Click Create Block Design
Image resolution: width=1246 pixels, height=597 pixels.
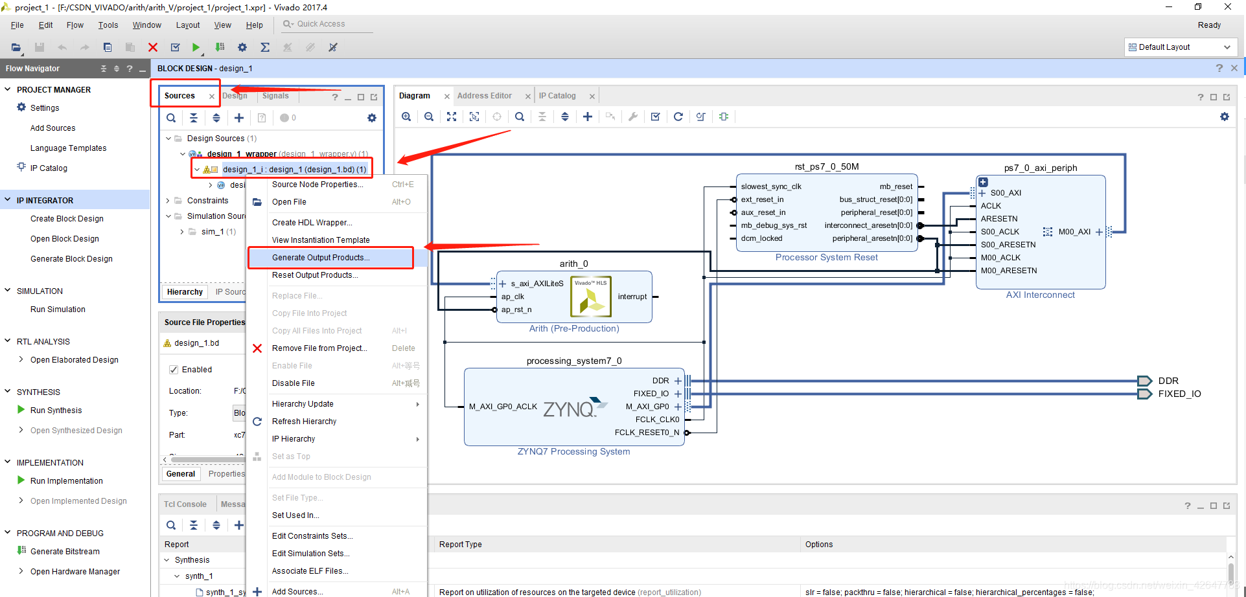coord(67,219)
